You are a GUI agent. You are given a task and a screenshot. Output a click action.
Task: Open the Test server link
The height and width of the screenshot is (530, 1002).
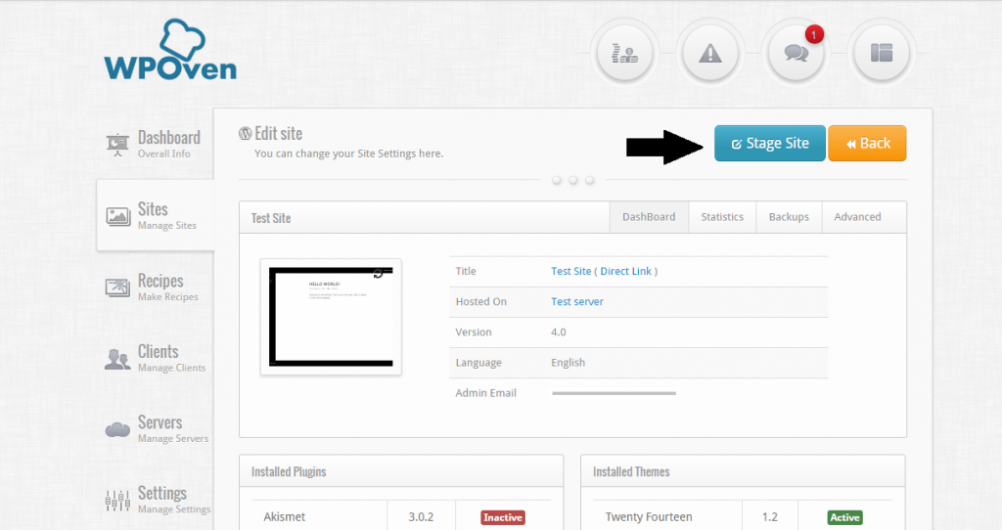tap(577, 302)
